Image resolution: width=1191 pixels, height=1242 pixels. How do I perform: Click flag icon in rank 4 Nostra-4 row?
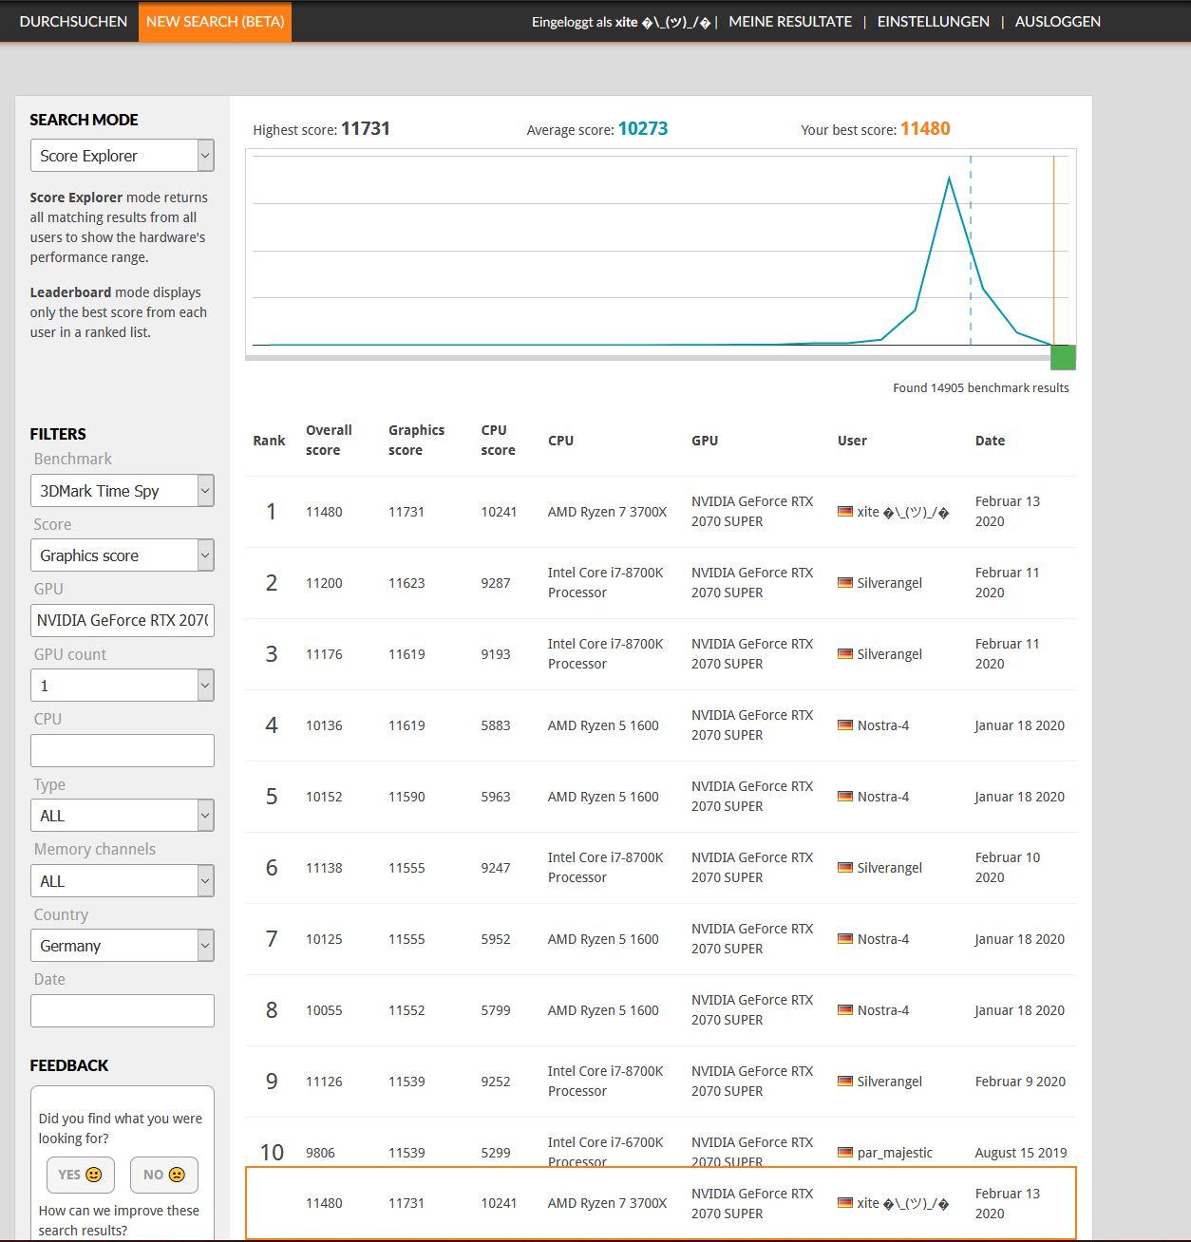(x=844, y=725)
